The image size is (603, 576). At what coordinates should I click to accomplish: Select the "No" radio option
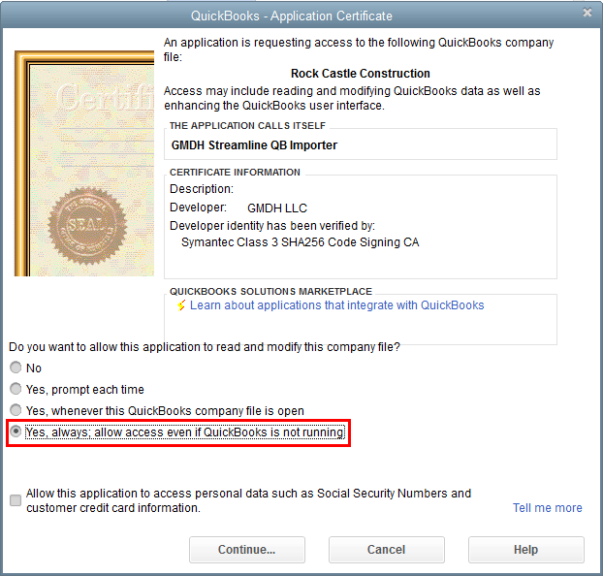click(x=16, y=368)
